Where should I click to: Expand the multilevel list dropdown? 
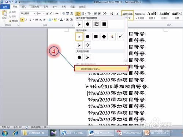click(91, 14)
